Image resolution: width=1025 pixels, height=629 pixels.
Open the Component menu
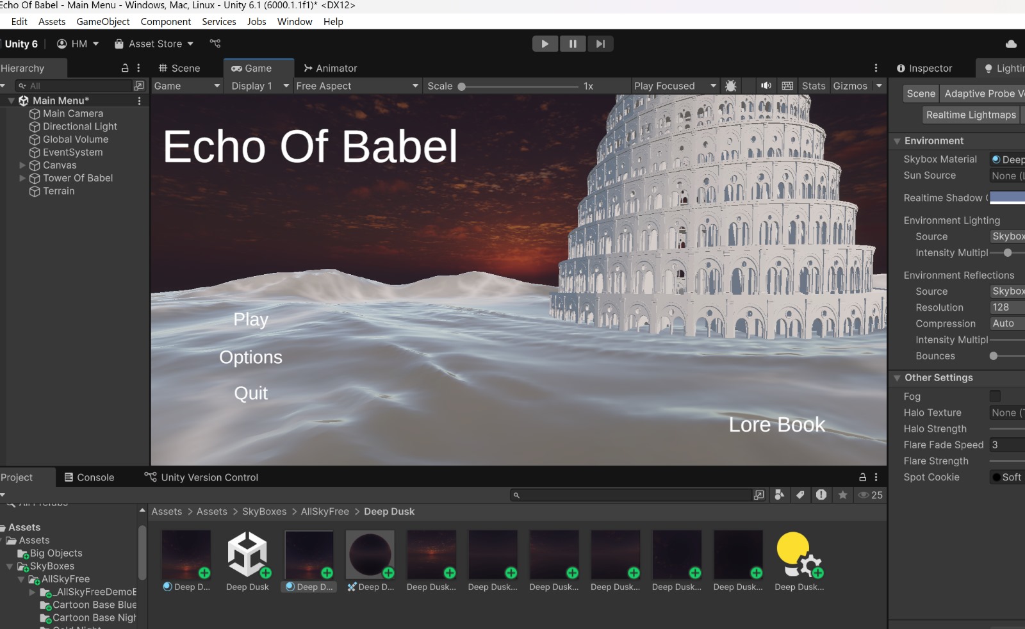coord(166,21)
